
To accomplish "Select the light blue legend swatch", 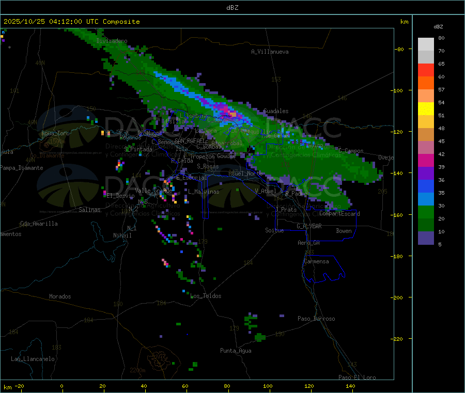I will click(426, 199).
